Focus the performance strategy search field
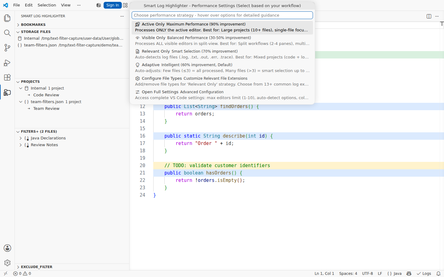This screenshot has width=444, height=277. [x=222, y=15]
